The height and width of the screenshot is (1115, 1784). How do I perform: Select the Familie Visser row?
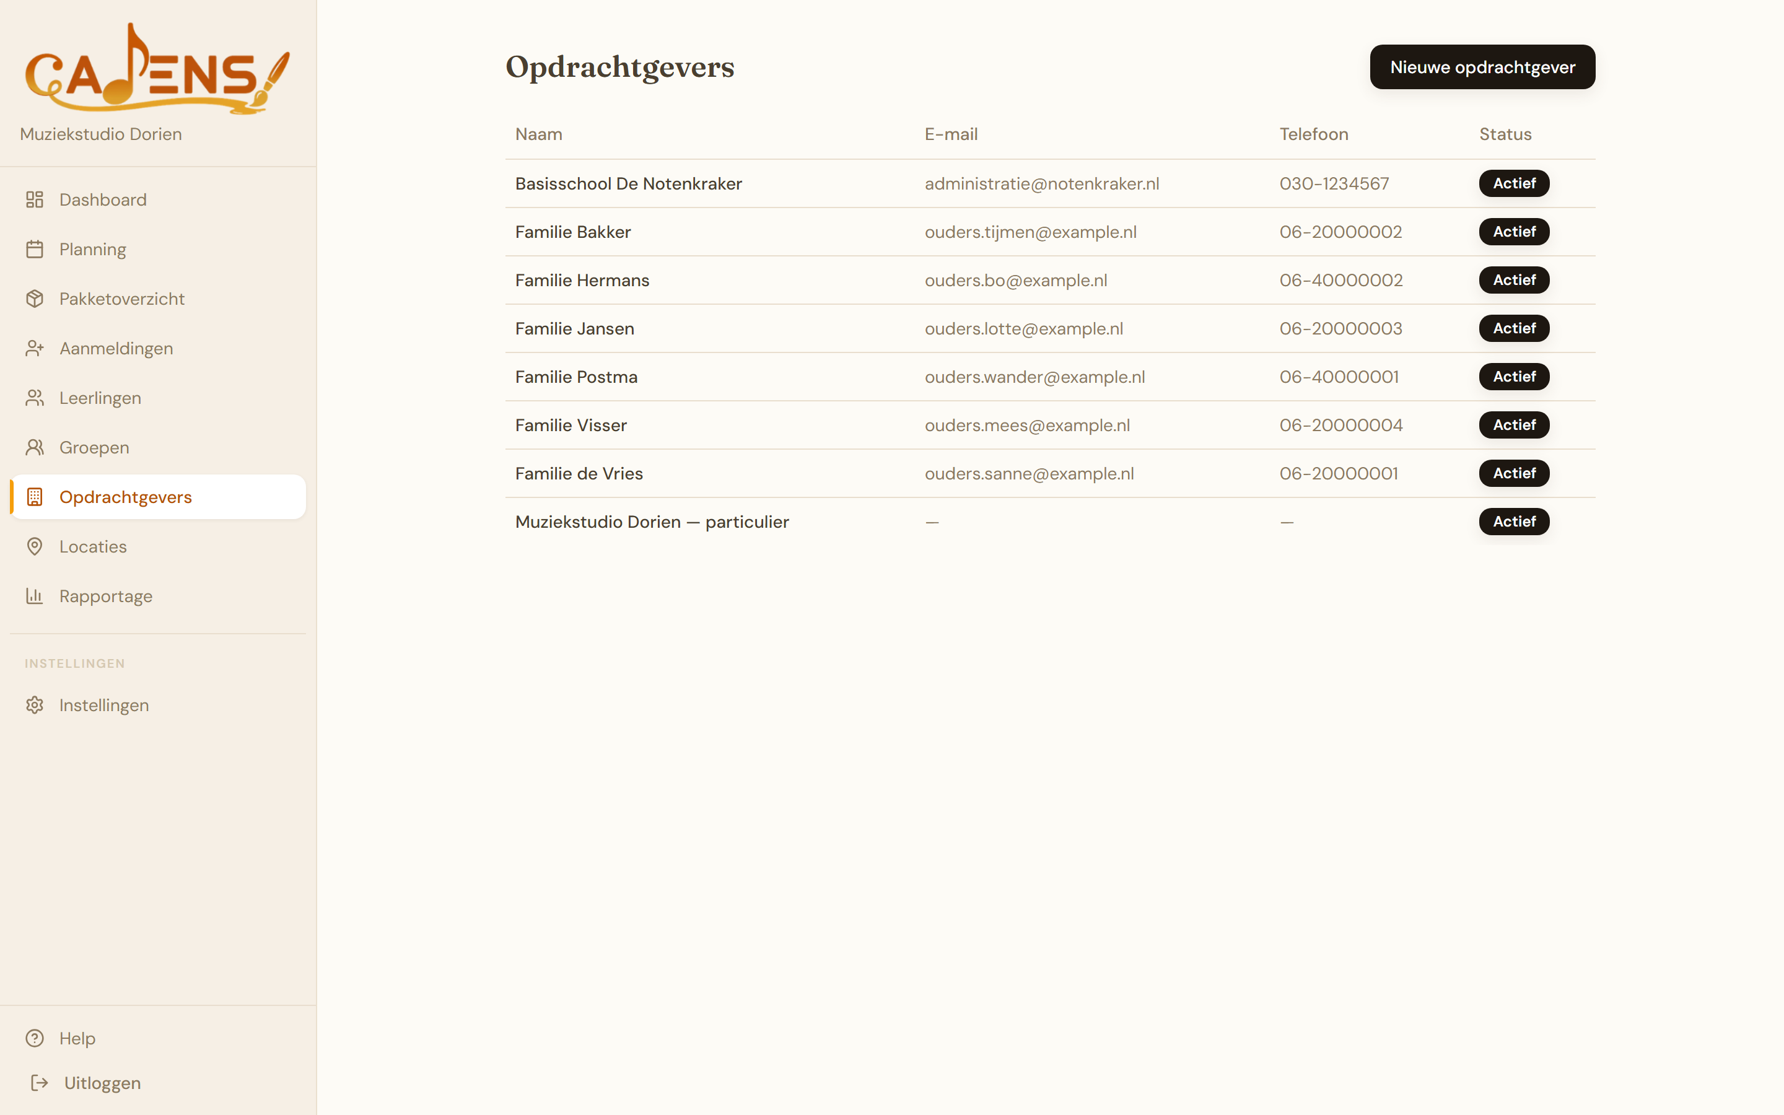[x=1050, y=426]
